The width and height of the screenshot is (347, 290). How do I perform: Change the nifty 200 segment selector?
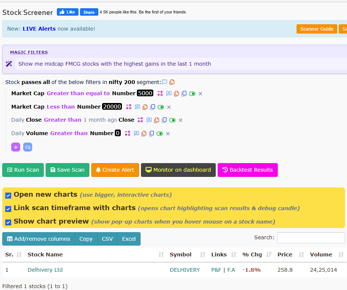coord(122,82)
